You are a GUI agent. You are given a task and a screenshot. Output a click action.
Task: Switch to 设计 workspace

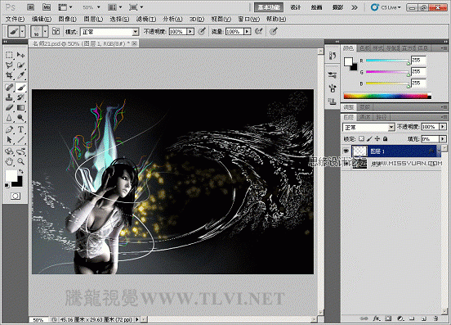coord(296,7)
